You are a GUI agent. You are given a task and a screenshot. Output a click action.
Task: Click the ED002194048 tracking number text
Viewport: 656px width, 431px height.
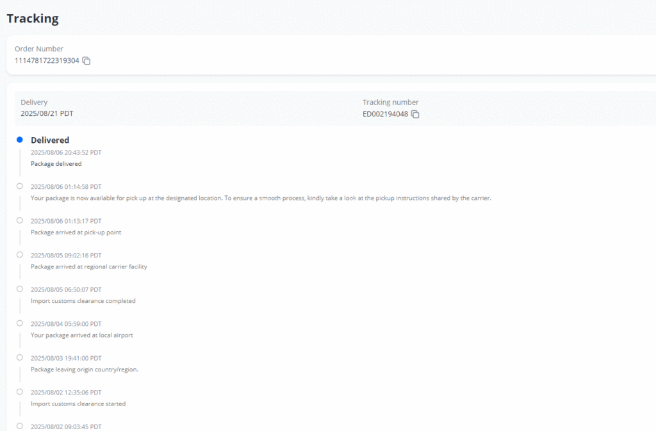(x=385, y=114)
